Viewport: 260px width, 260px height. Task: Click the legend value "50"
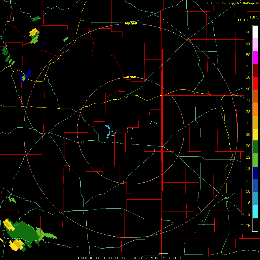(x=248, y=77)
